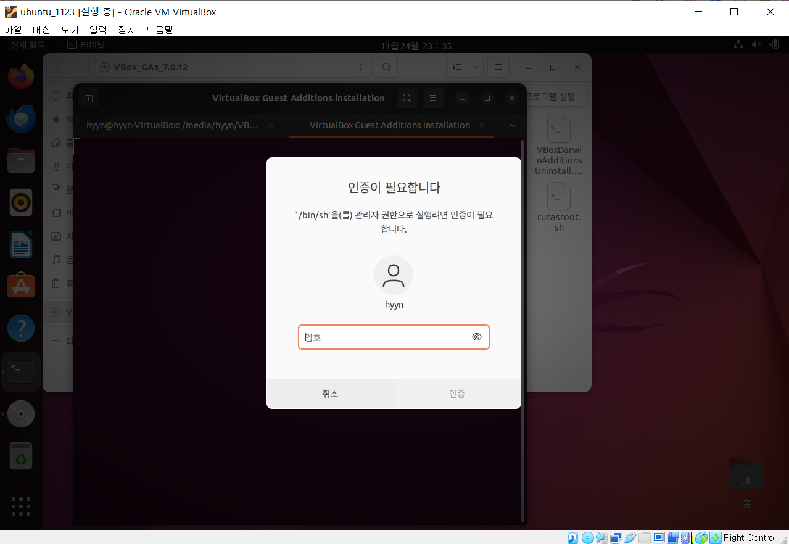Click Right Control host key indicator
The image size is (789, 544).
point(750,538)
